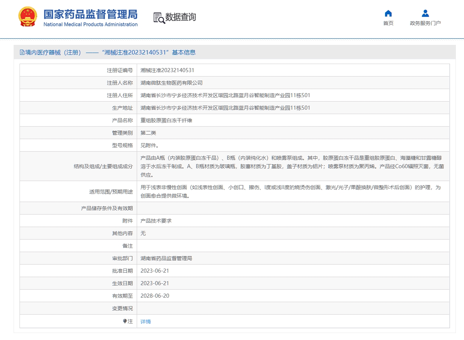Go to 首页 via its text label
This screenshot has width=464, height=340.
[388, 23]
